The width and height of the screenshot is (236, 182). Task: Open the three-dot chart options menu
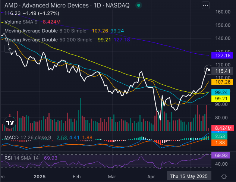click(205, 6)
